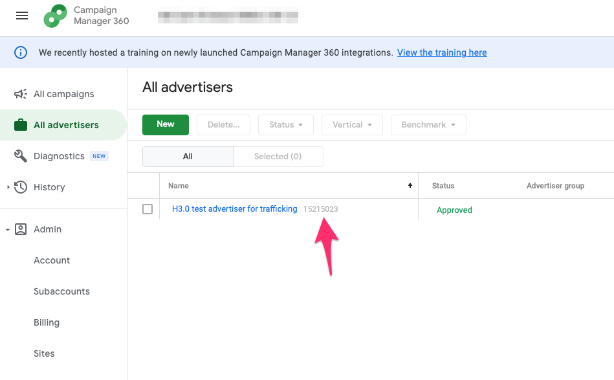Viewport: 614px width, 380px height.
Task: Click the green New button
Action: (x=166, y=124)
